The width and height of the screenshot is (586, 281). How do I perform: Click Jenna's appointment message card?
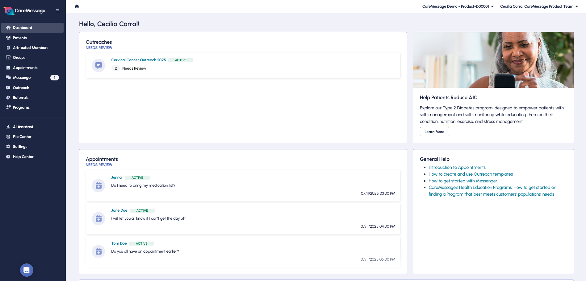pos(242,185)
